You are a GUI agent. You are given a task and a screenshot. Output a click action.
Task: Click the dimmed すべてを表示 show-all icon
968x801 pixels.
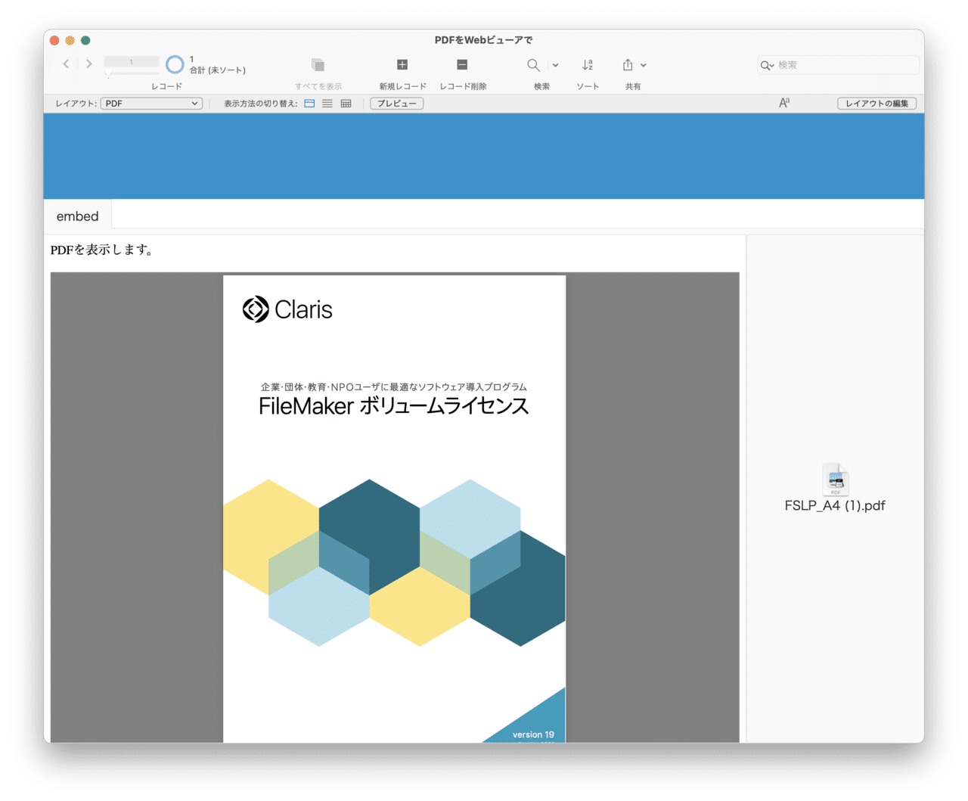(x=317, y=64)
